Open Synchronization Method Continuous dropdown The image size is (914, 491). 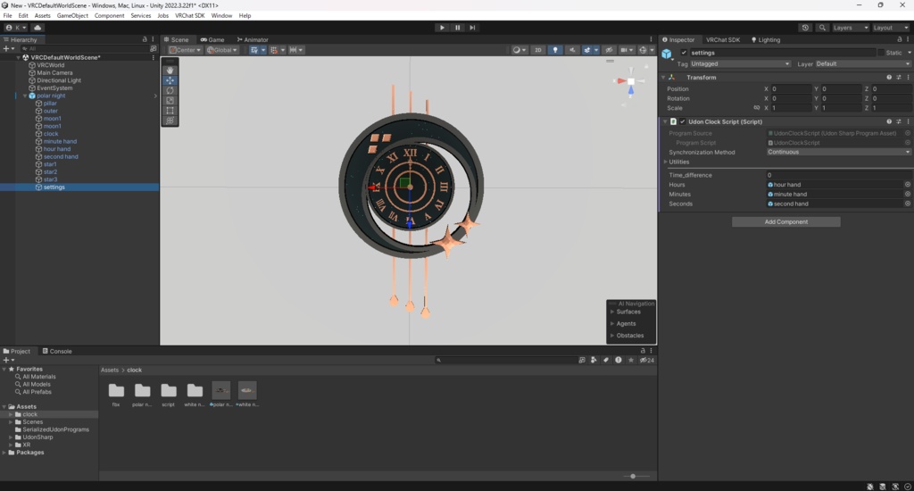click(x=838, y=152)
